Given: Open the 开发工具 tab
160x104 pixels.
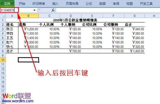Looking at the screenshot, I should [x=146, y=4].
